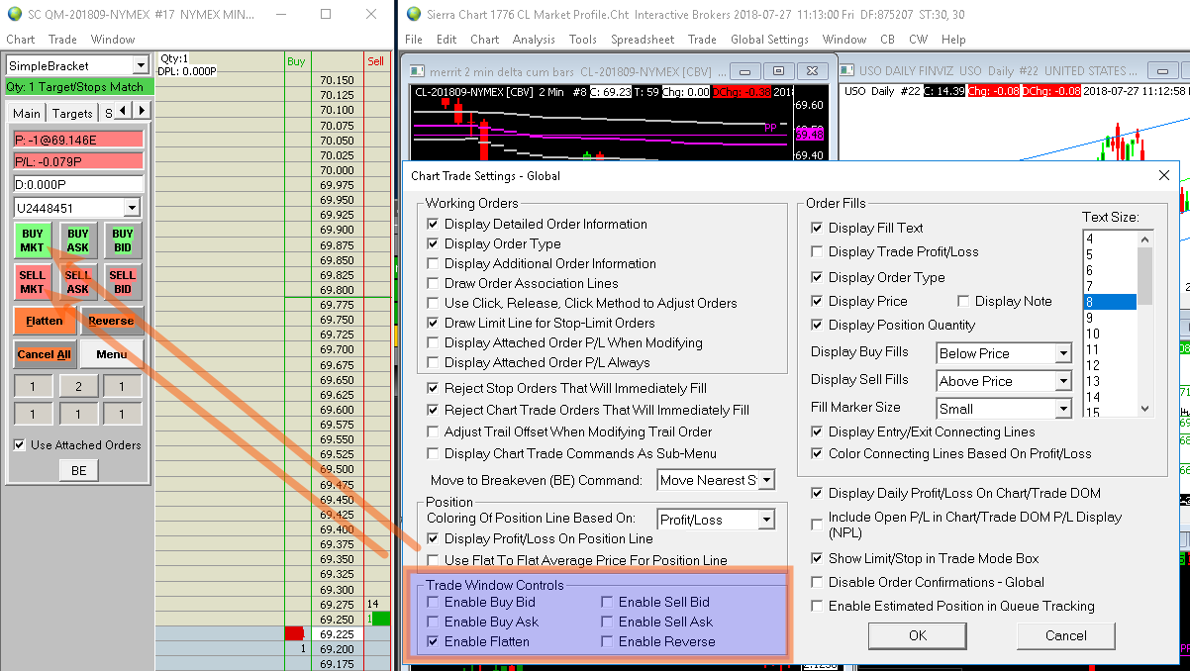Open the Global Settings menu
The height and width of the screenshot is (671, 1190).
[x=769, y=40]
